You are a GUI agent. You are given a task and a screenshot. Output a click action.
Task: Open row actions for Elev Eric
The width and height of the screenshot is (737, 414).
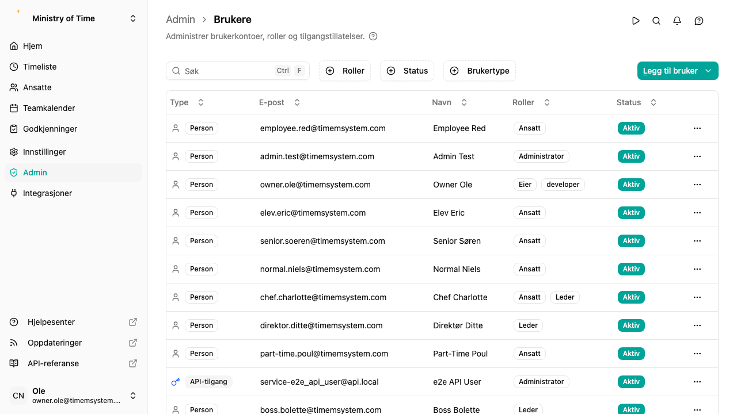pyautogui.click(x=697, y=213)
